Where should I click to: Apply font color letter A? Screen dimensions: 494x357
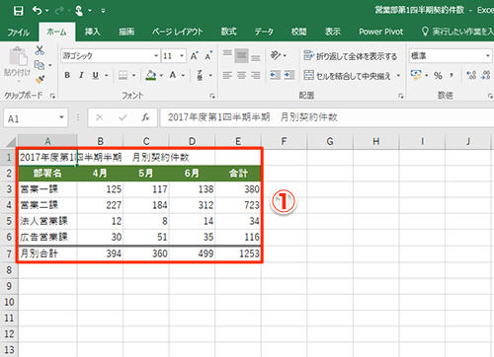[x=173, y=75]
